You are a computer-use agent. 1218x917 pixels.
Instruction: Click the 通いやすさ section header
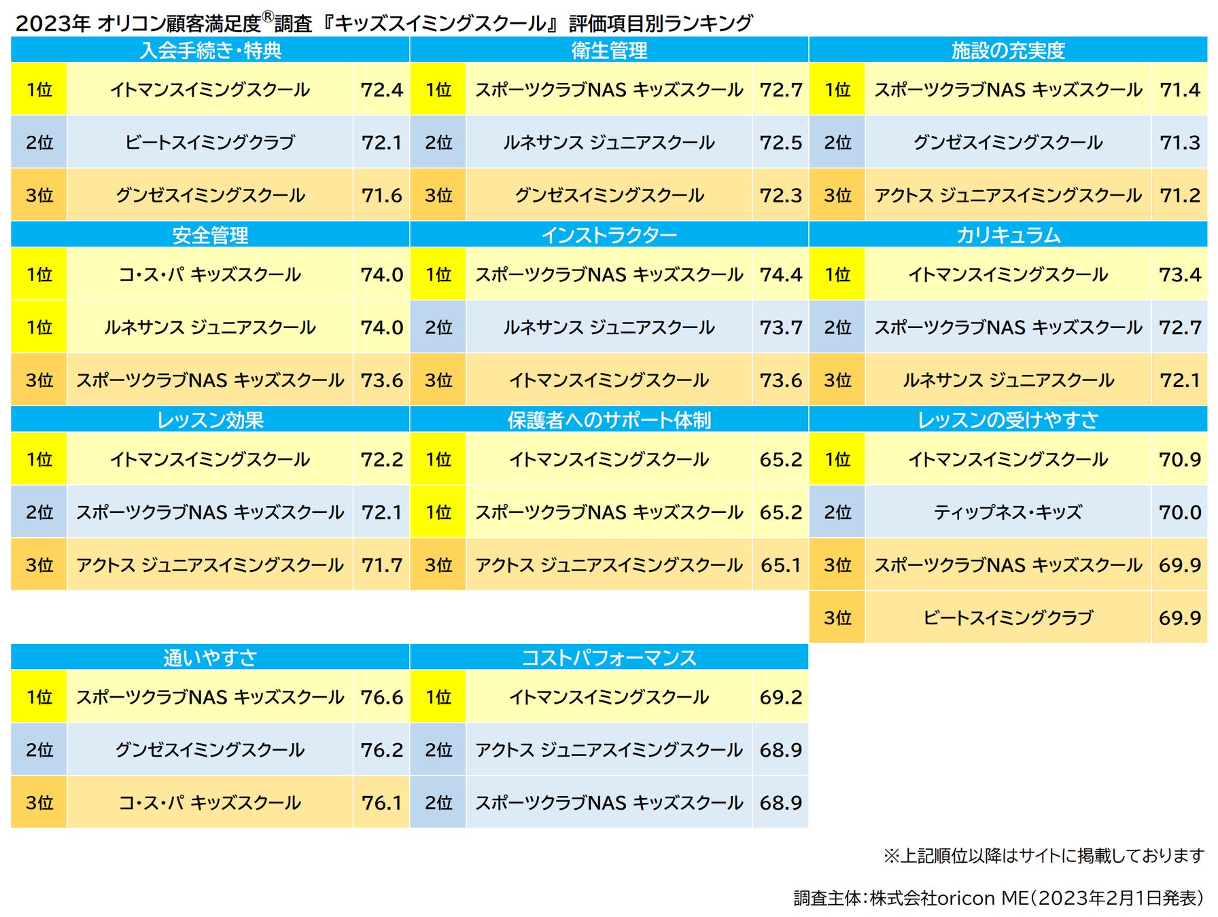pyautogui.click(x=210, y=658)
